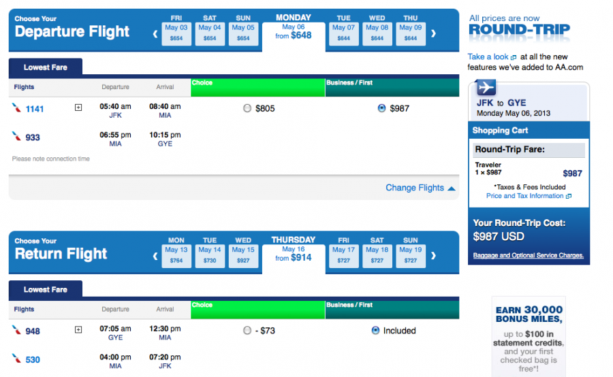Collapse the Change Flights section
The image size is (613, 377).
pyautogui.click(x=420, y=188)
